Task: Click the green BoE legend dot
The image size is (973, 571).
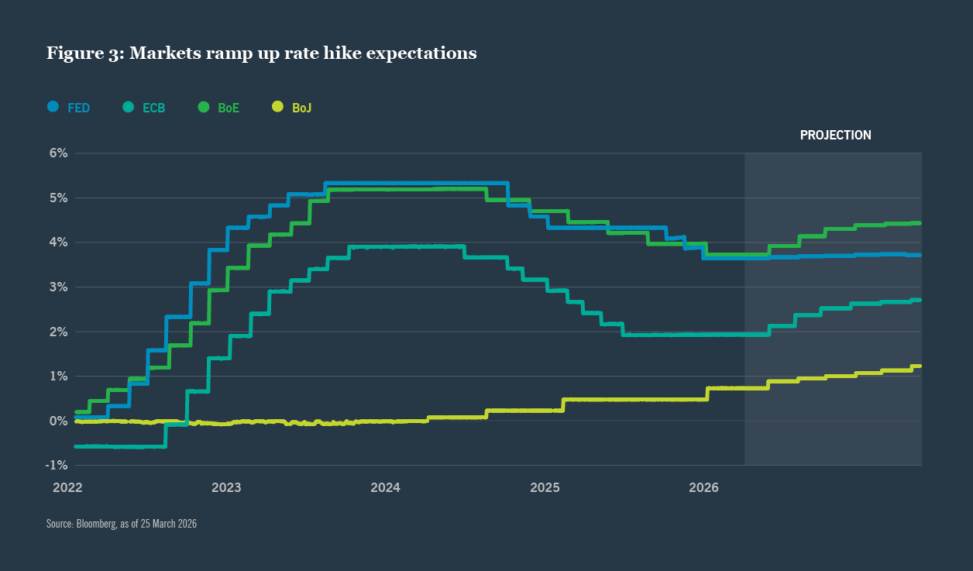Action: (x=204, y=106)
